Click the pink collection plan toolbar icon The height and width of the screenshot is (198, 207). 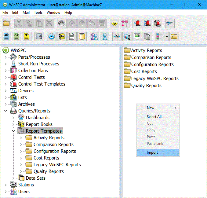point(125,24)
